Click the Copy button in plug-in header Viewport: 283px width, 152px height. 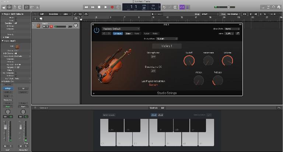tap(128, 33)
